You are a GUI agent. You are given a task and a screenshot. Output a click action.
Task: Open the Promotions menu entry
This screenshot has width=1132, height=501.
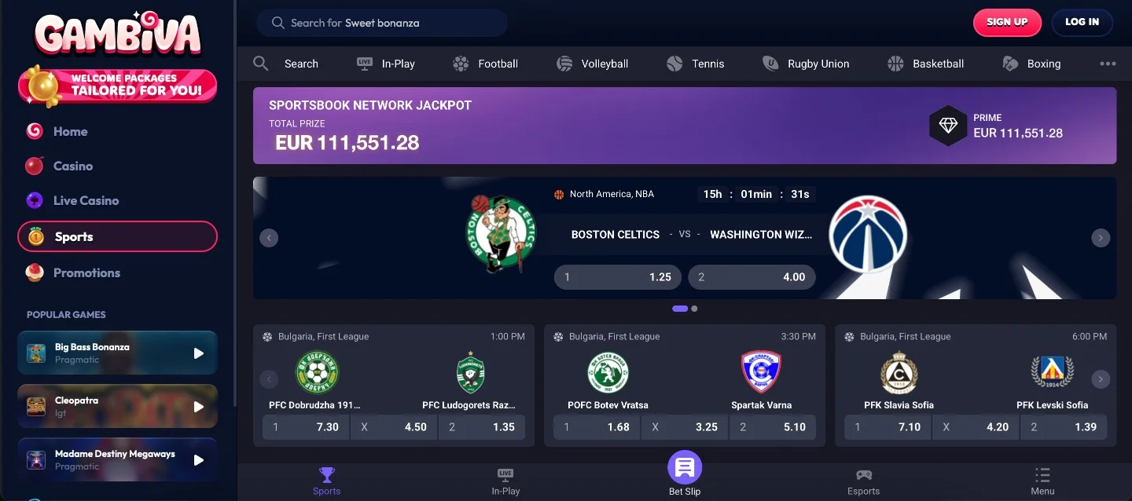[86, 272]
